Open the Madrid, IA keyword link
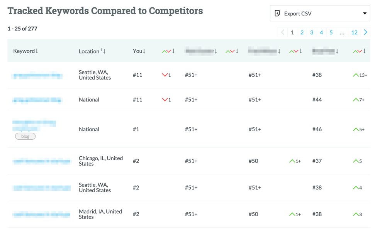 click(41, 214)
